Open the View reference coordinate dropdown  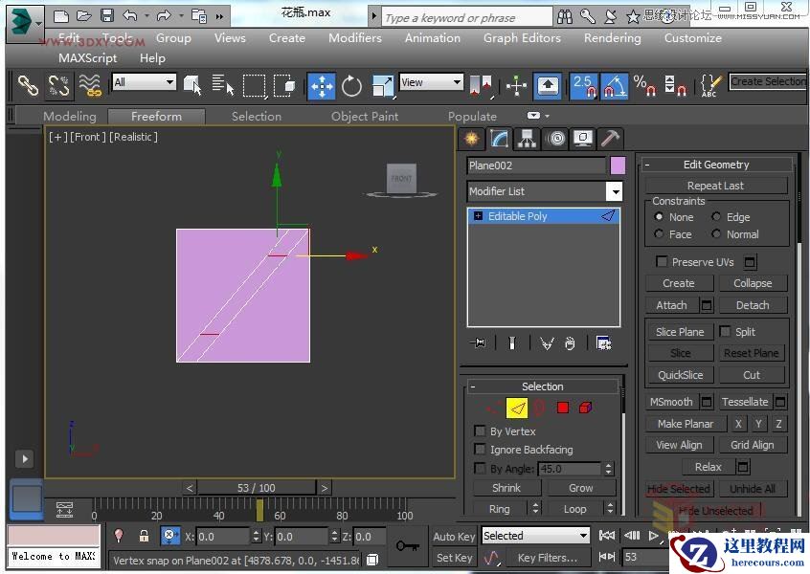coord(432,82)
